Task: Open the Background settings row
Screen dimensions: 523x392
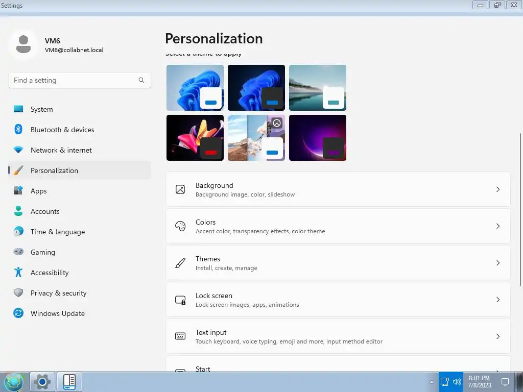Action: (x=338, y=189)
